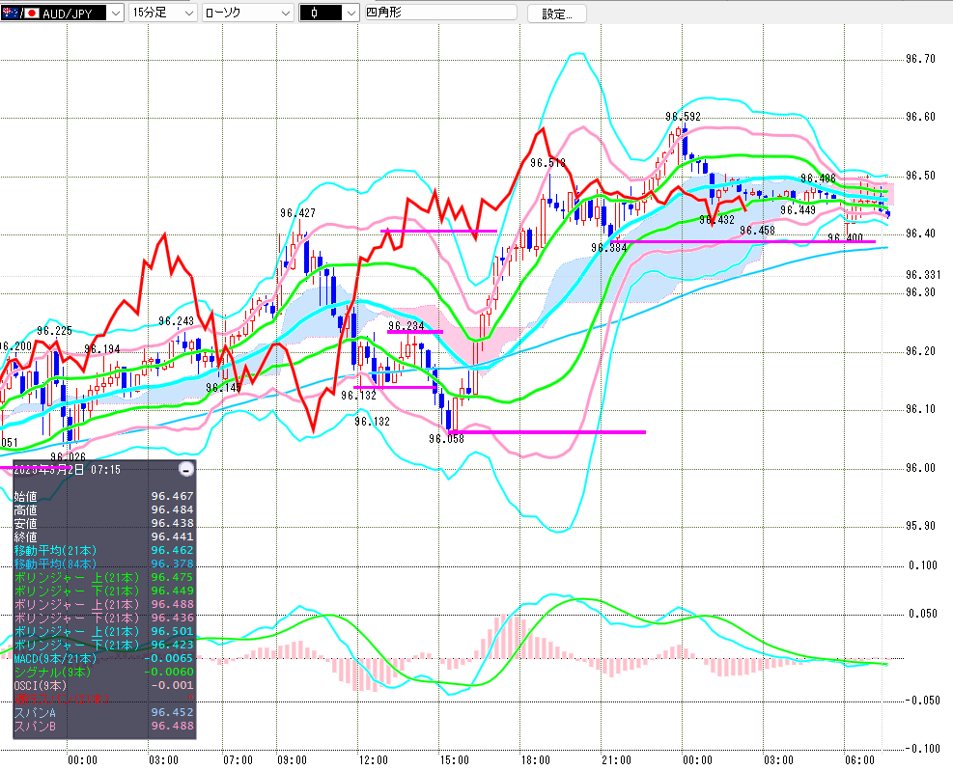Open the 15分足 timeframe dropdown
This screenshot has width=953, height=770.
pos(163,13)
